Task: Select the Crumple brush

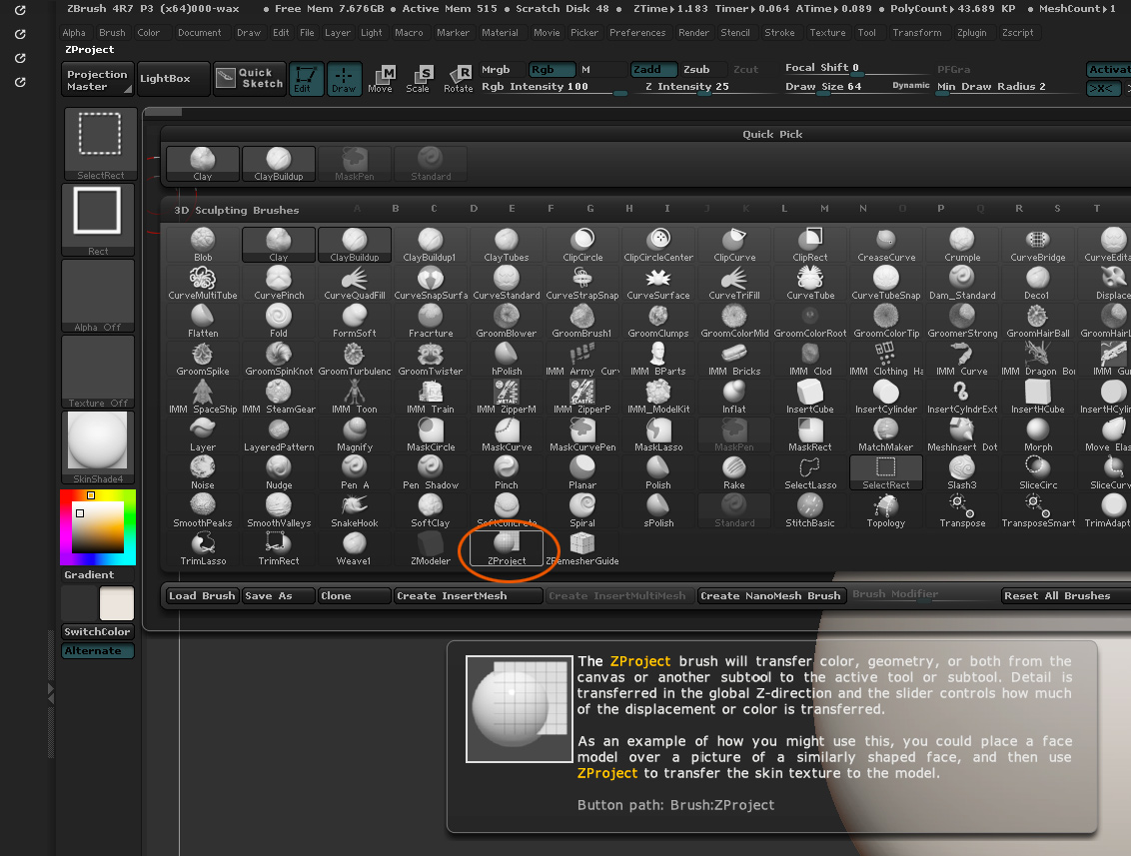Action: tap(962, 245)
